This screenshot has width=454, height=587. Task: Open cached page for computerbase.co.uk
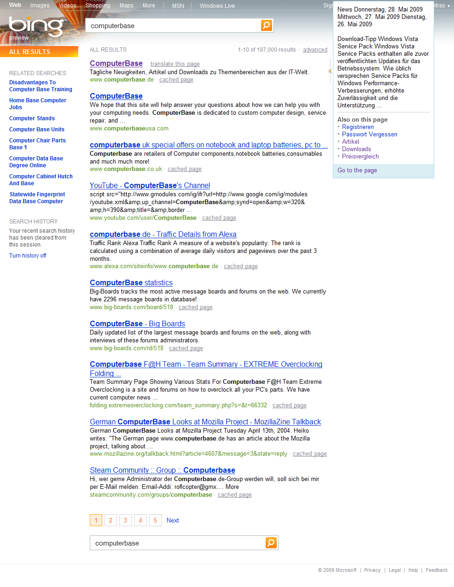click(x=185, y=169)
